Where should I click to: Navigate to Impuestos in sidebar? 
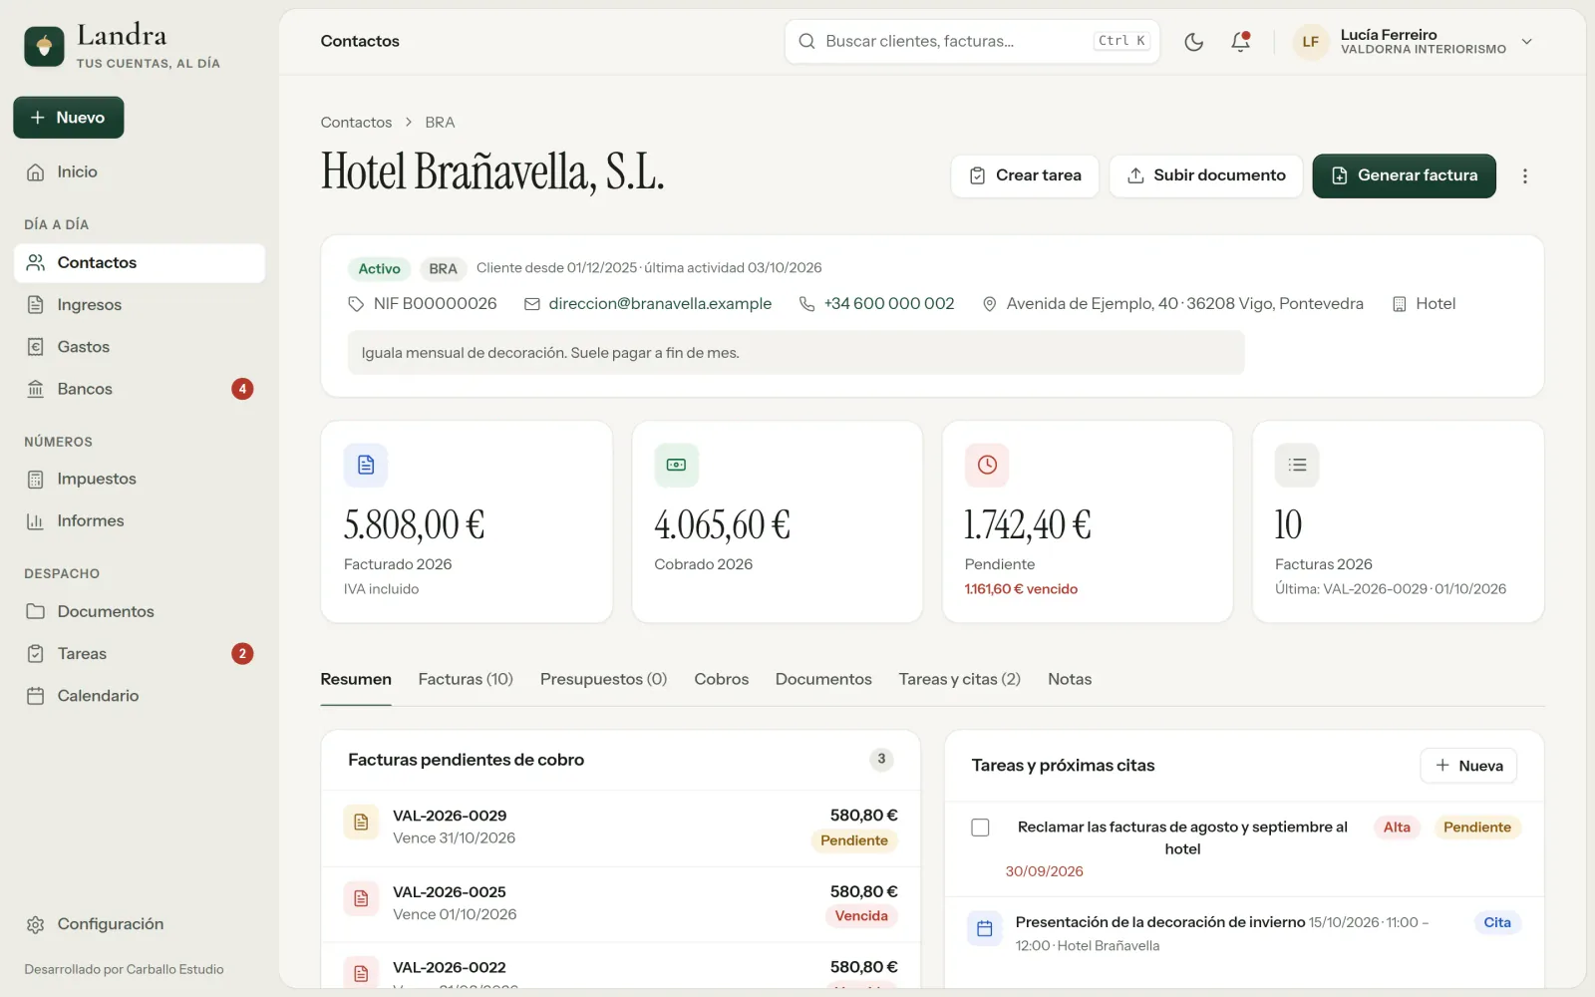[x=140, y=479]
